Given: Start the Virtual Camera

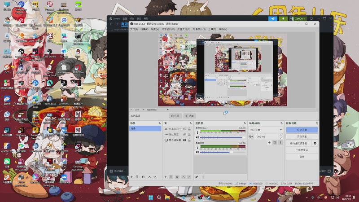Looking at the screenshot, I should pos(298,143).
